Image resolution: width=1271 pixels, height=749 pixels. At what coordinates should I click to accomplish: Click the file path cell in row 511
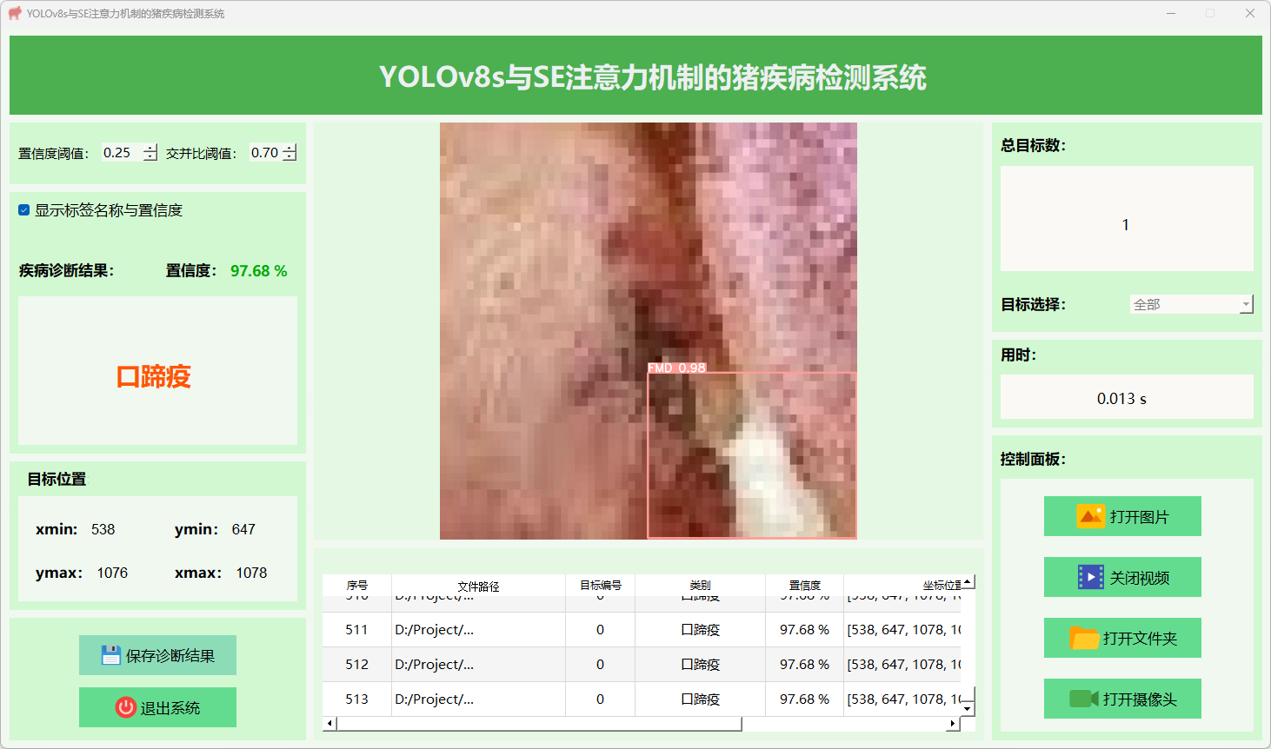pyautogui.click(x=479, y=630)
